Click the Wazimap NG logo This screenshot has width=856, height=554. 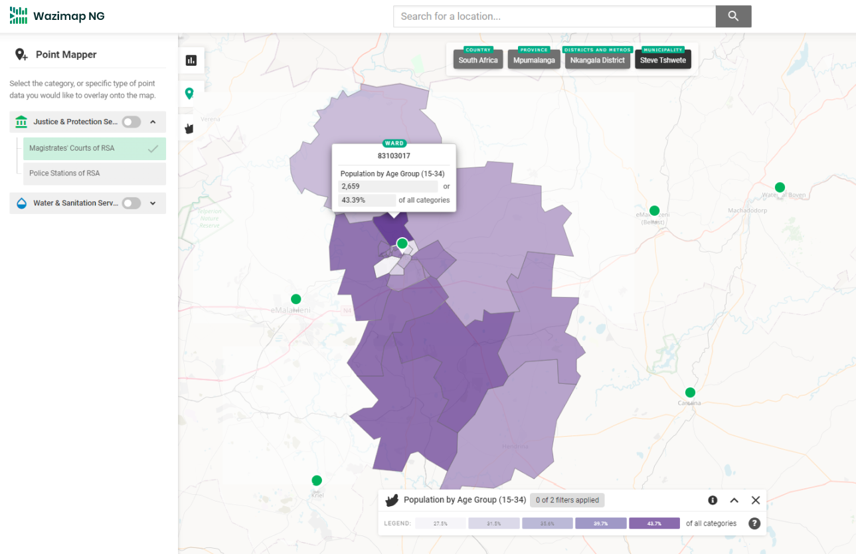click(57, 16)
